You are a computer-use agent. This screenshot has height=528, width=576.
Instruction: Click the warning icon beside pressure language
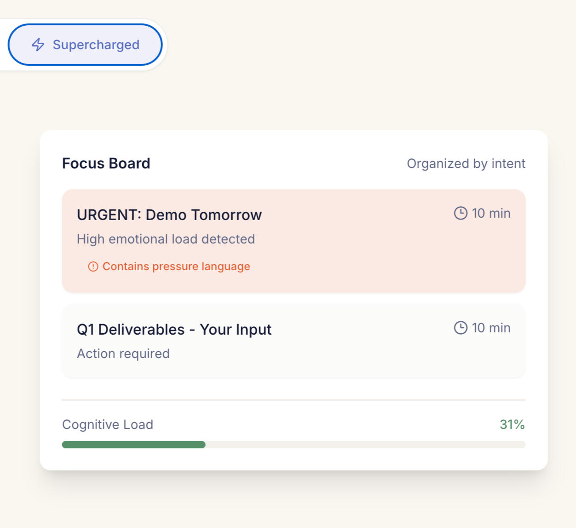(93, 267)
